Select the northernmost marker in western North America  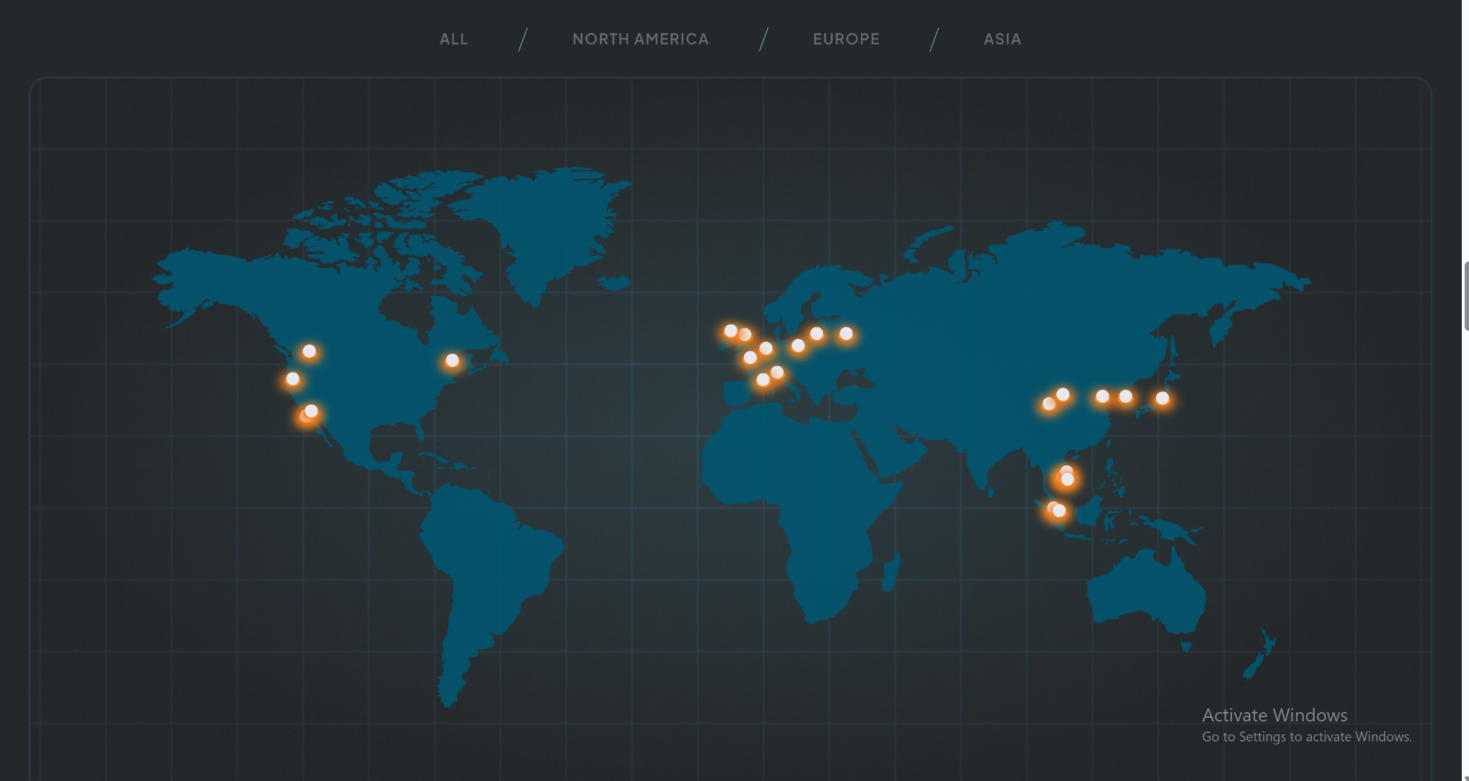click(309, 351)
